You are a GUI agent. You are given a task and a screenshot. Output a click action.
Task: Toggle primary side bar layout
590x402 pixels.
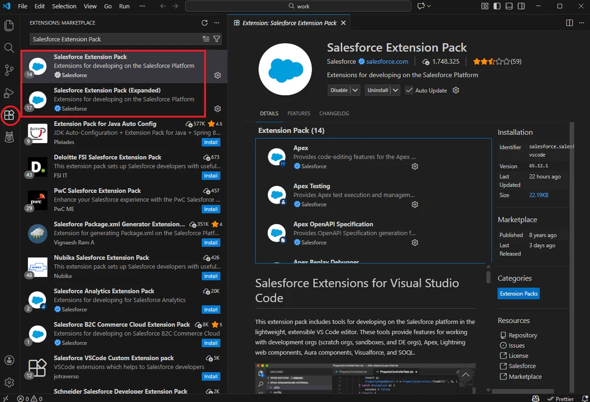[x=497, y=6]
